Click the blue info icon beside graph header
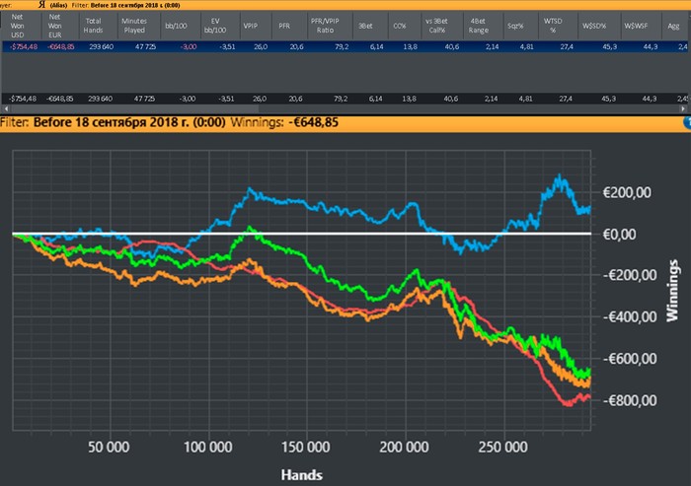The image size is (691, 486). 687,122
